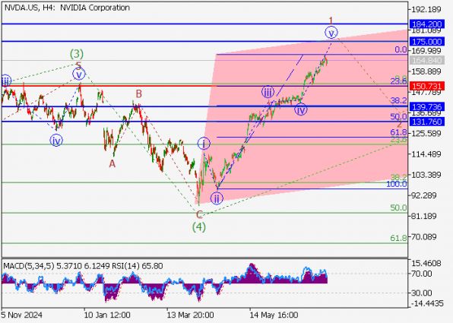This screenshot has height=323, width=453.
Task: Click the 158.889 price axis value
Action: point(426,71)
